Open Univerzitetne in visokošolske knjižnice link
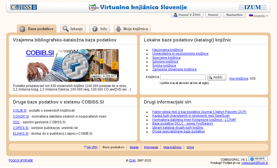This screenshot has height=168, width=277. pyautogui.click(x=180, y=54)
